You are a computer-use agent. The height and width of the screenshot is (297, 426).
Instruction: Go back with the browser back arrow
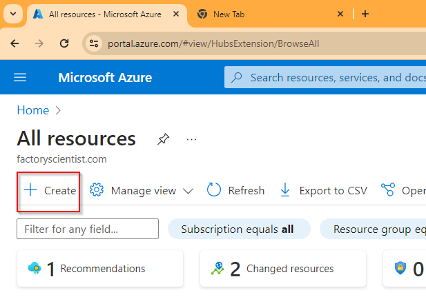14,43
